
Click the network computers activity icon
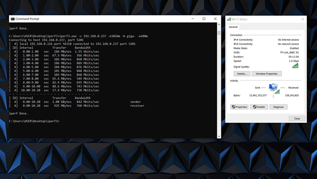tap(274, 89)
